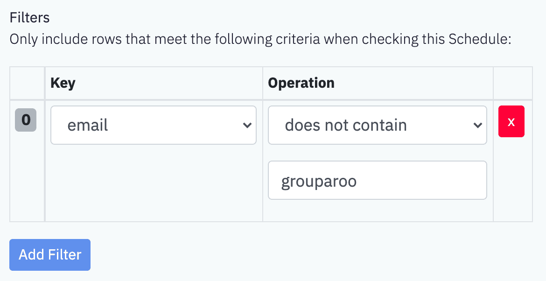
Task: Focus the grouparoo match value field
Action: pyautogui.click(x=378, y=180)
